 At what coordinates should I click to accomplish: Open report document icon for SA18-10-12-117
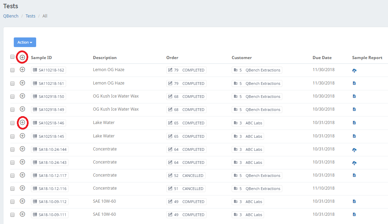click(354, 175)
